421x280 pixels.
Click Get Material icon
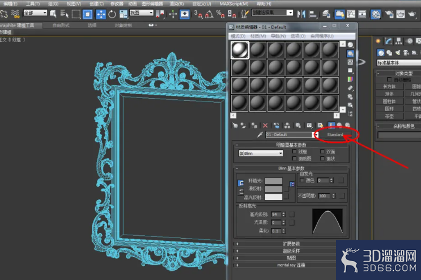[235, 125]
